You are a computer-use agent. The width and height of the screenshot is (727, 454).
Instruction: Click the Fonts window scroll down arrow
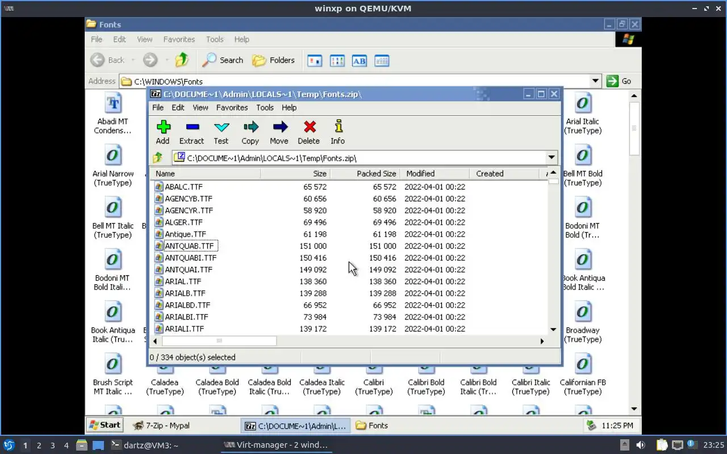[634, 409]
